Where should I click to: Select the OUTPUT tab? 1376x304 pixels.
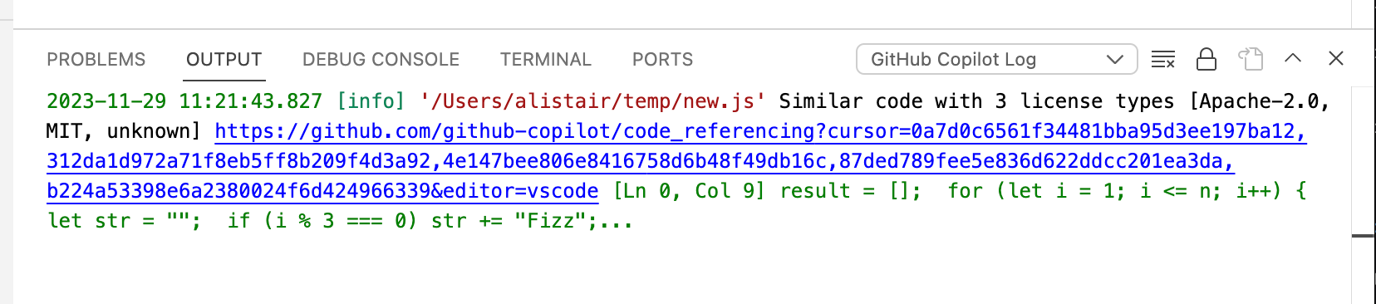pos(224,60)
